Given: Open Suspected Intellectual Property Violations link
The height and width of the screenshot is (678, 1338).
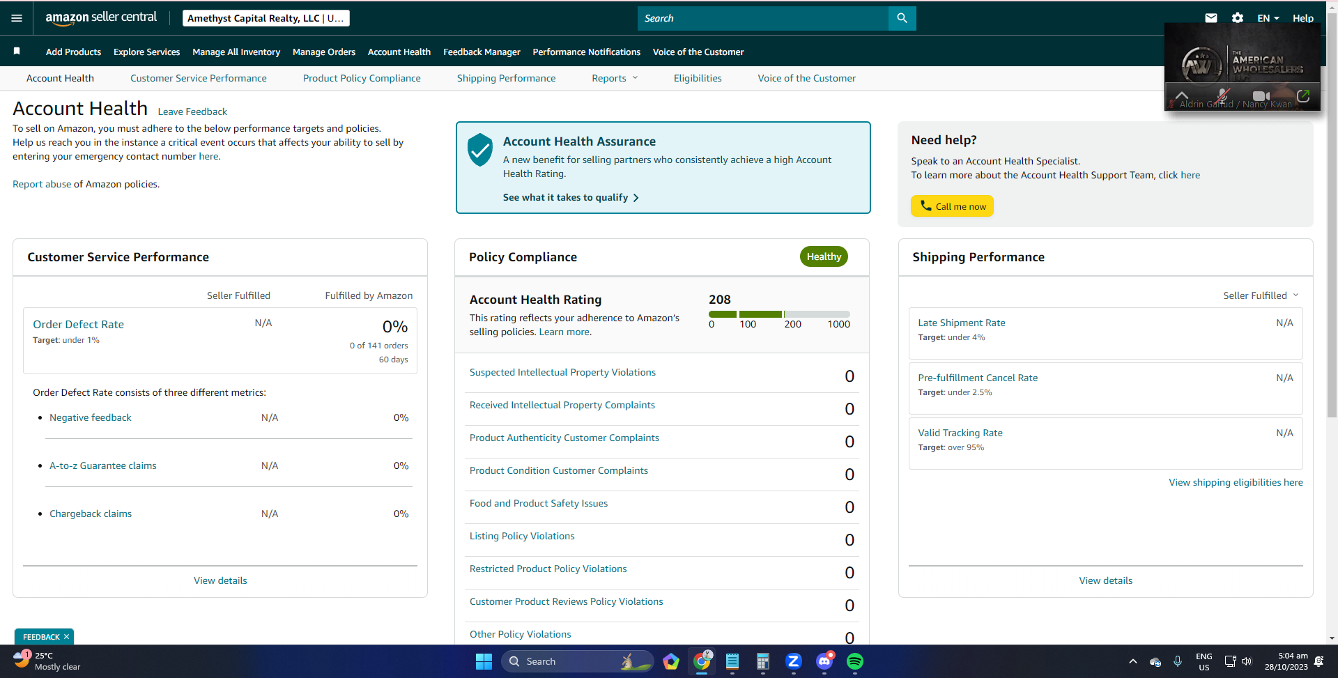Looking at the screenshot, I should coord(562,372).
